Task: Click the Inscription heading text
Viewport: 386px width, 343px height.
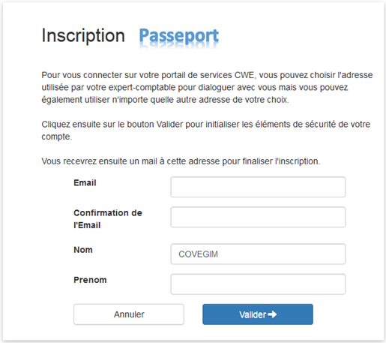Action: tap(83, 35)
